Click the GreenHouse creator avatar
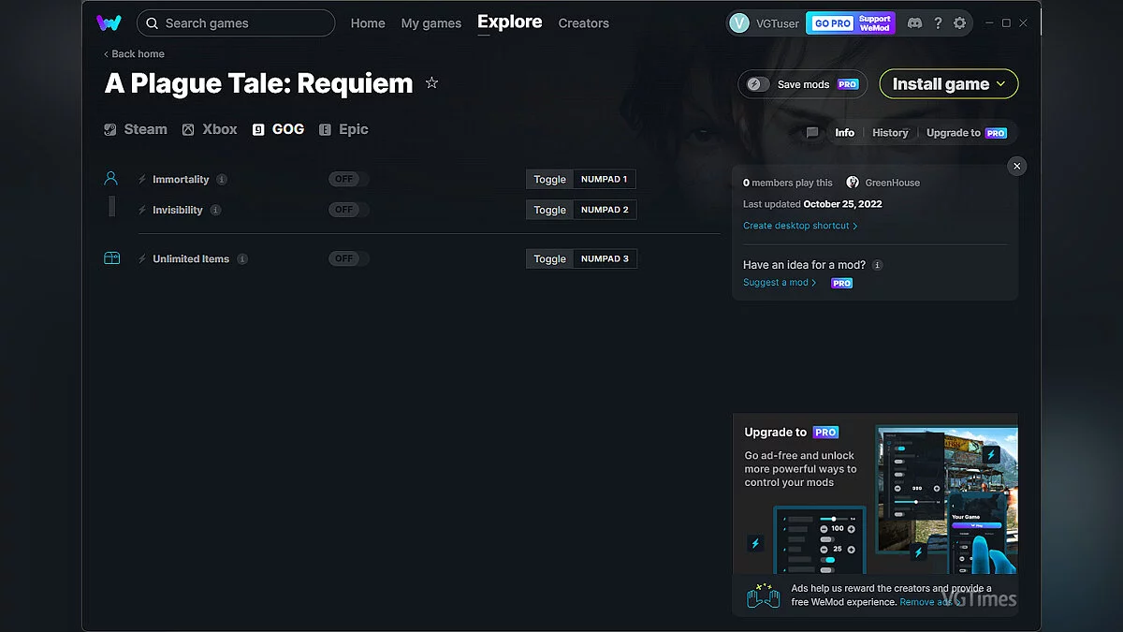Viewport: 1123px width, 632px height. click(853, 183)
